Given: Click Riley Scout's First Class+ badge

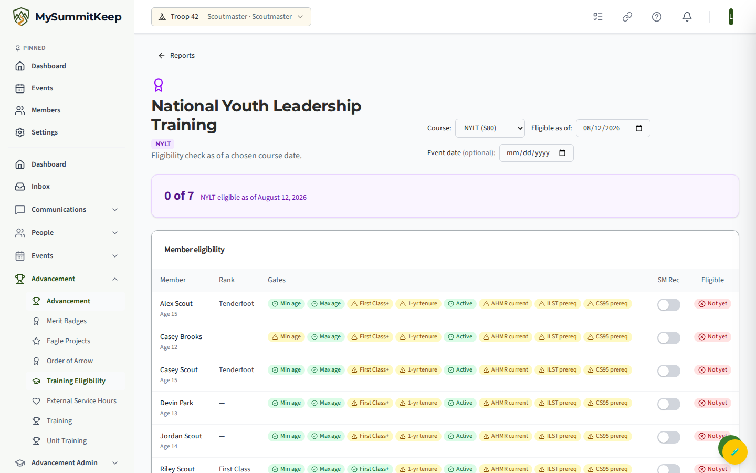Looking at the screenshot, I should (x=370, y=469).
